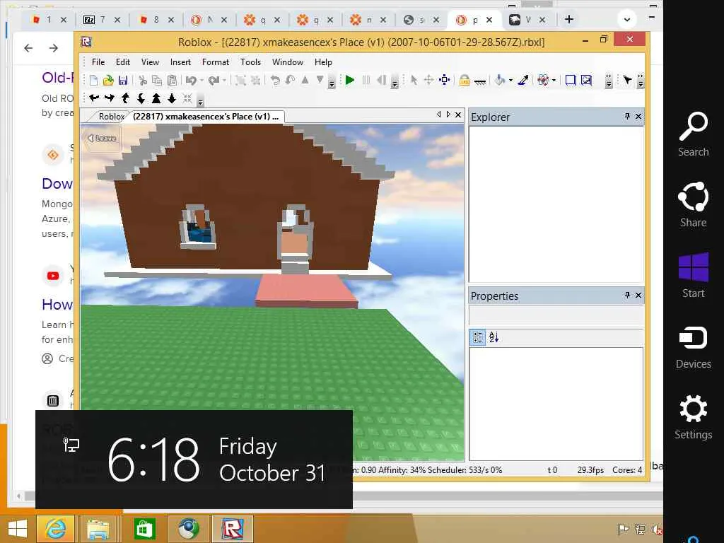Zoom camera in with the solid up arrow

tap(156, 98)
